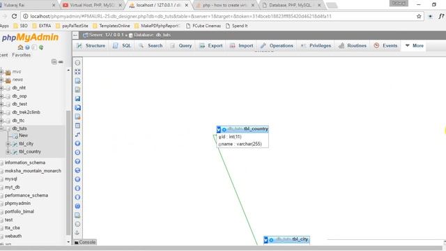
Task: Click the Choose column to display icon
Action: pyautogui.click(x=77, y=144)
